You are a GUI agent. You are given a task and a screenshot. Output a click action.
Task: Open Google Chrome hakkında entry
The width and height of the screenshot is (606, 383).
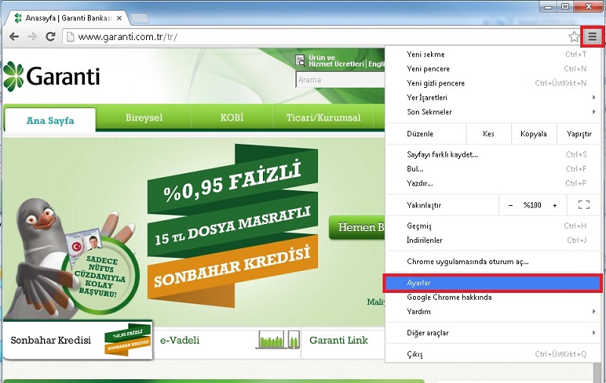coord(492,297)
